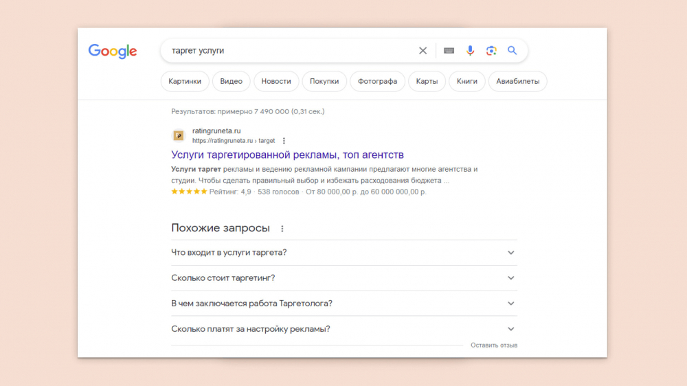Click the Оставить отзыв feedback link
The image size is (687, 386).
tap(494, 345)
